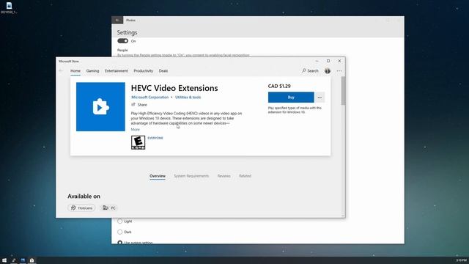
Task: Select the Dark mode radio button
Action: pos(120,232)
